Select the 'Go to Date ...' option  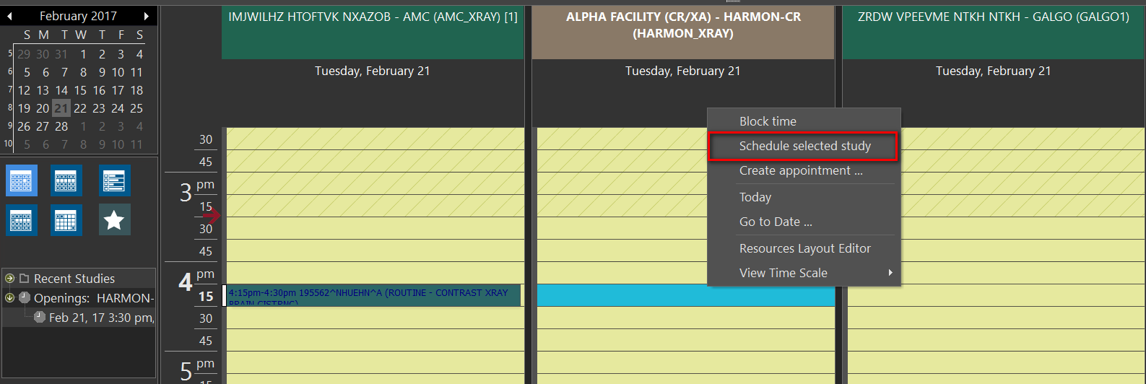click(x=775, y=222)
